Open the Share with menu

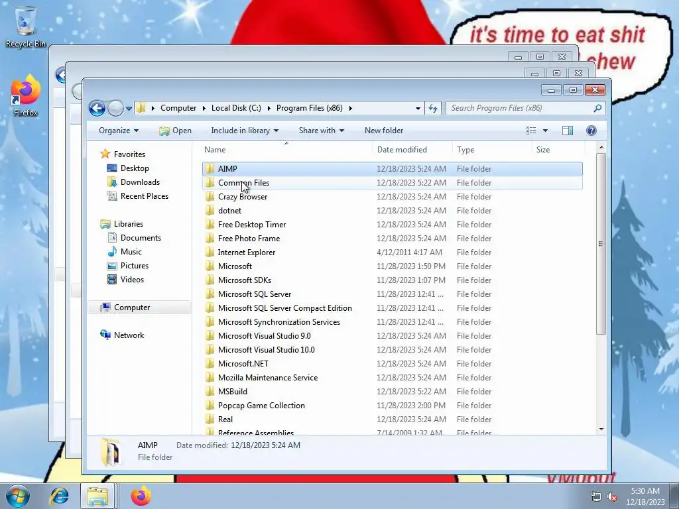(x=322, y=131)
